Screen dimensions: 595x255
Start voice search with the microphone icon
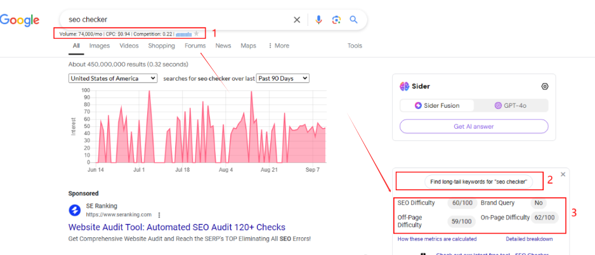pyautogui.click(x=319, y=20)
